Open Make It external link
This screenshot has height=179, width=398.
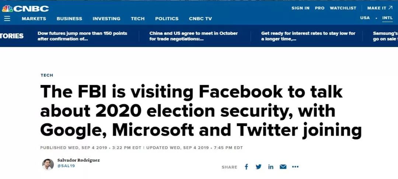(380, 8)
